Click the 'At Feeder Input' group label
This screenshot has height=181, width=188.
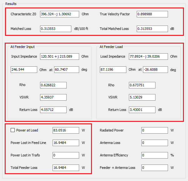pyautogui.click(x=23, y=47)
